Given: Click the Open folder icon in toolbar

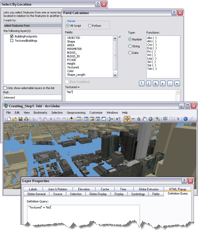Looking at the screenshot, I should coord(14,119).
